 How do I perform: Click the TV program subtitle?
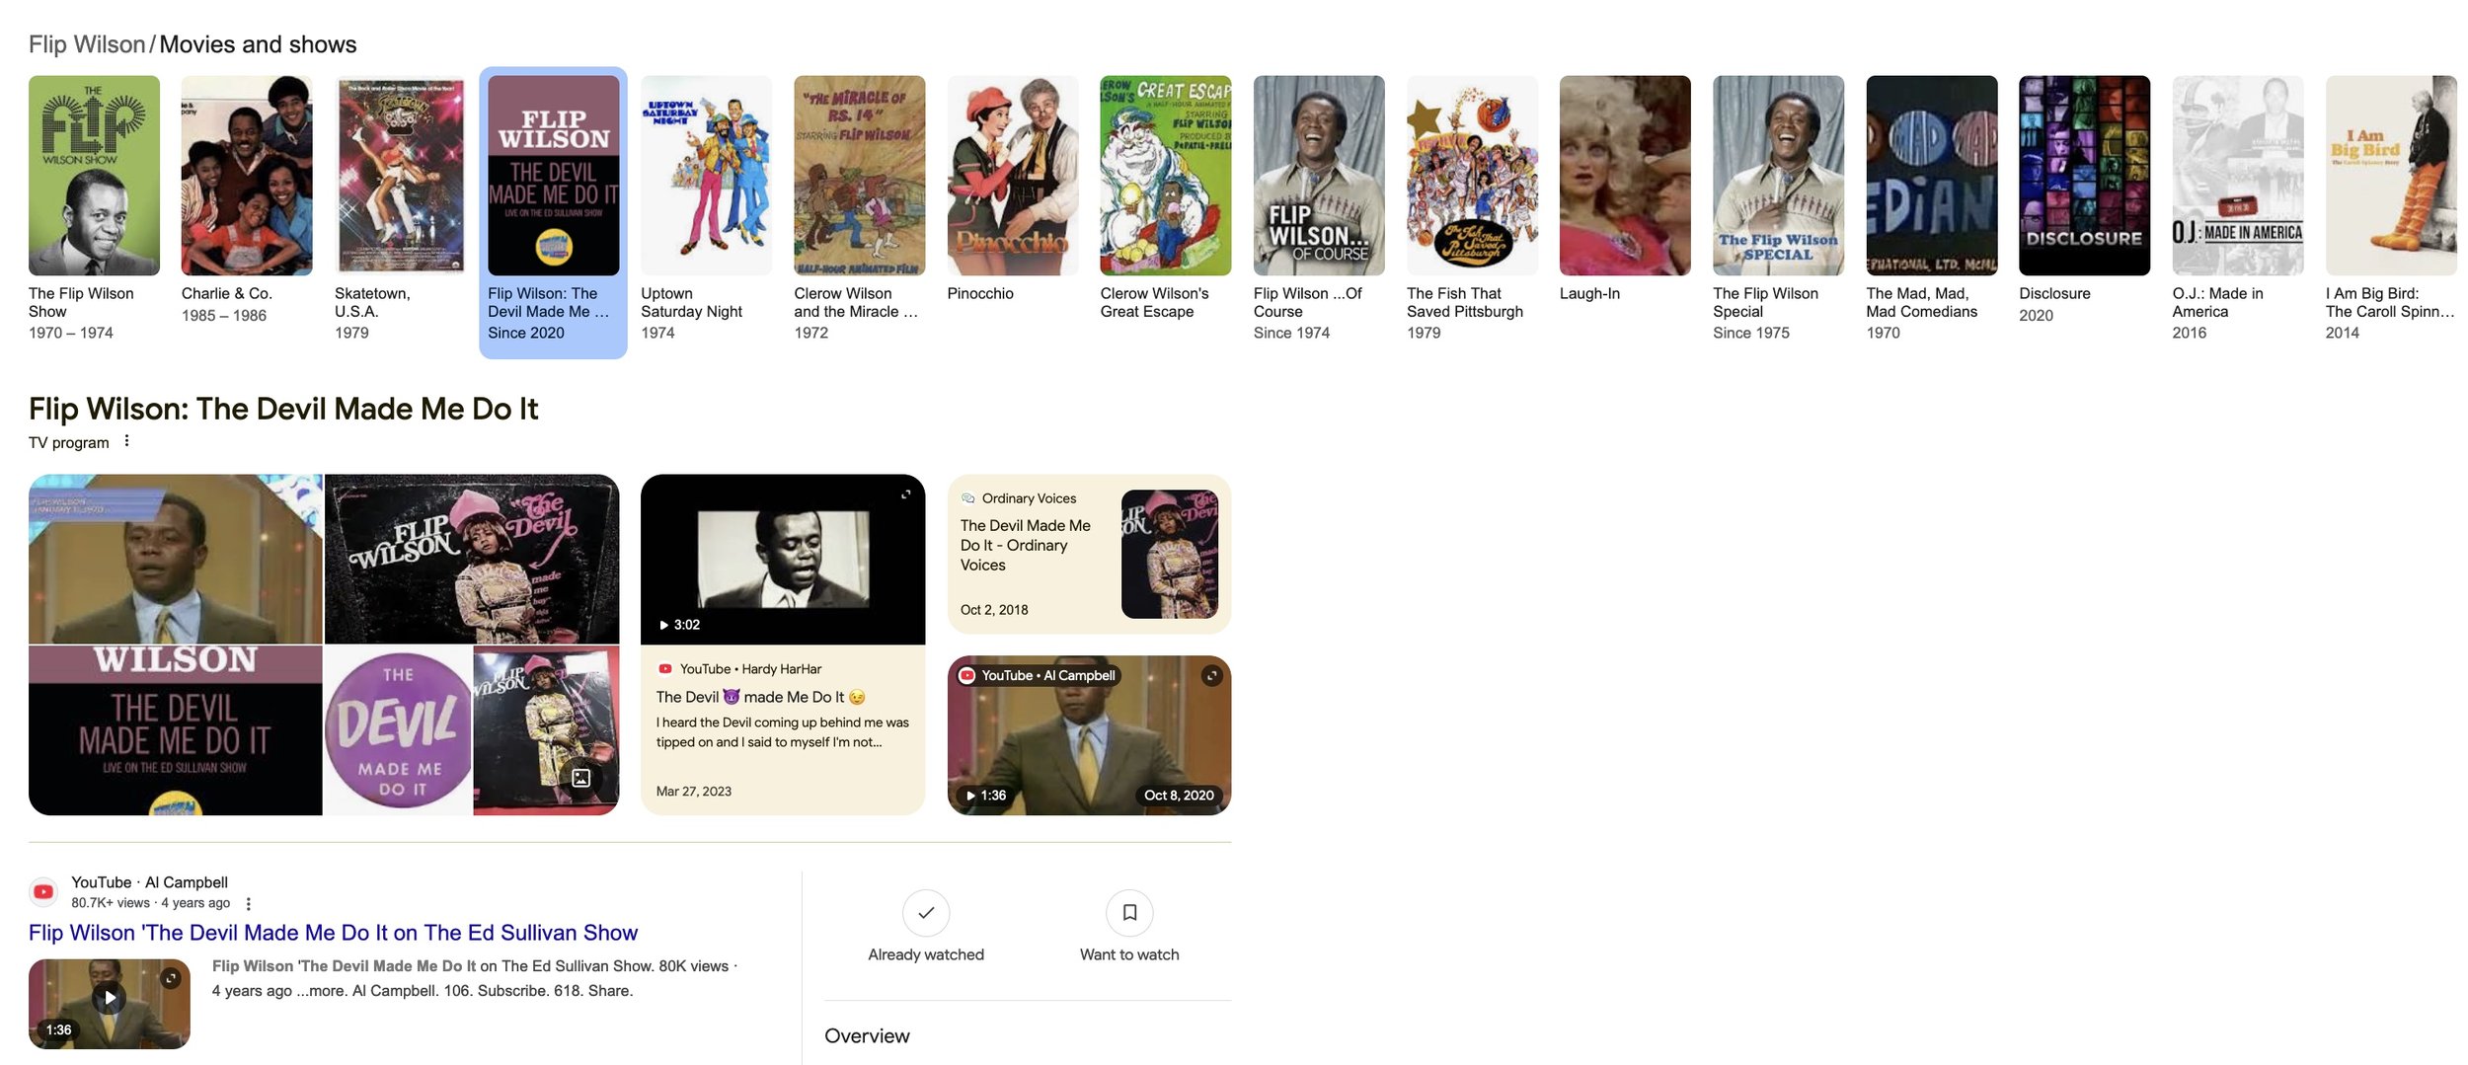69,442
